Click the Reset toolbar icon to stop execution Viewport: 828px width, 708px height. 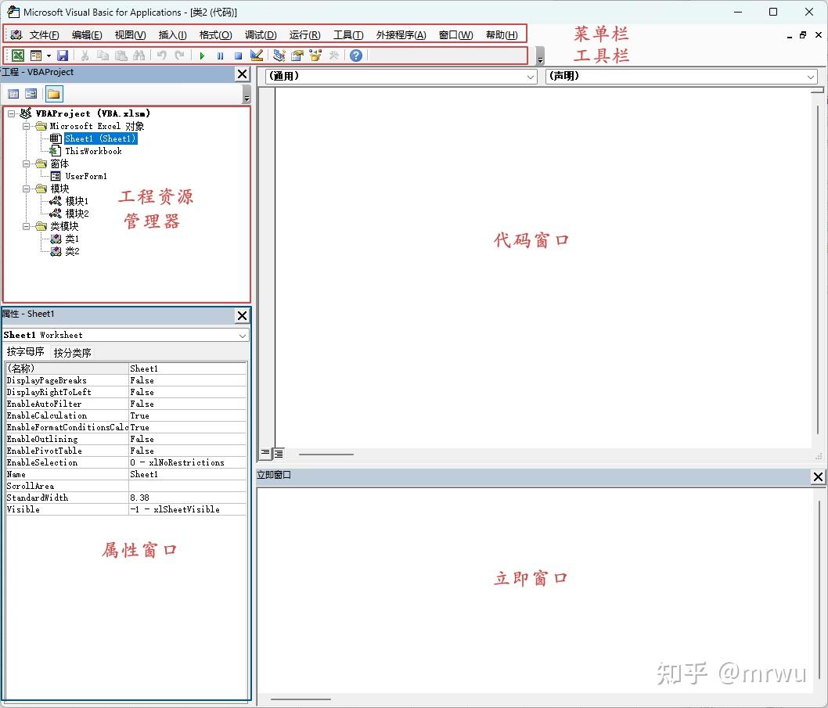coord(238,55)
